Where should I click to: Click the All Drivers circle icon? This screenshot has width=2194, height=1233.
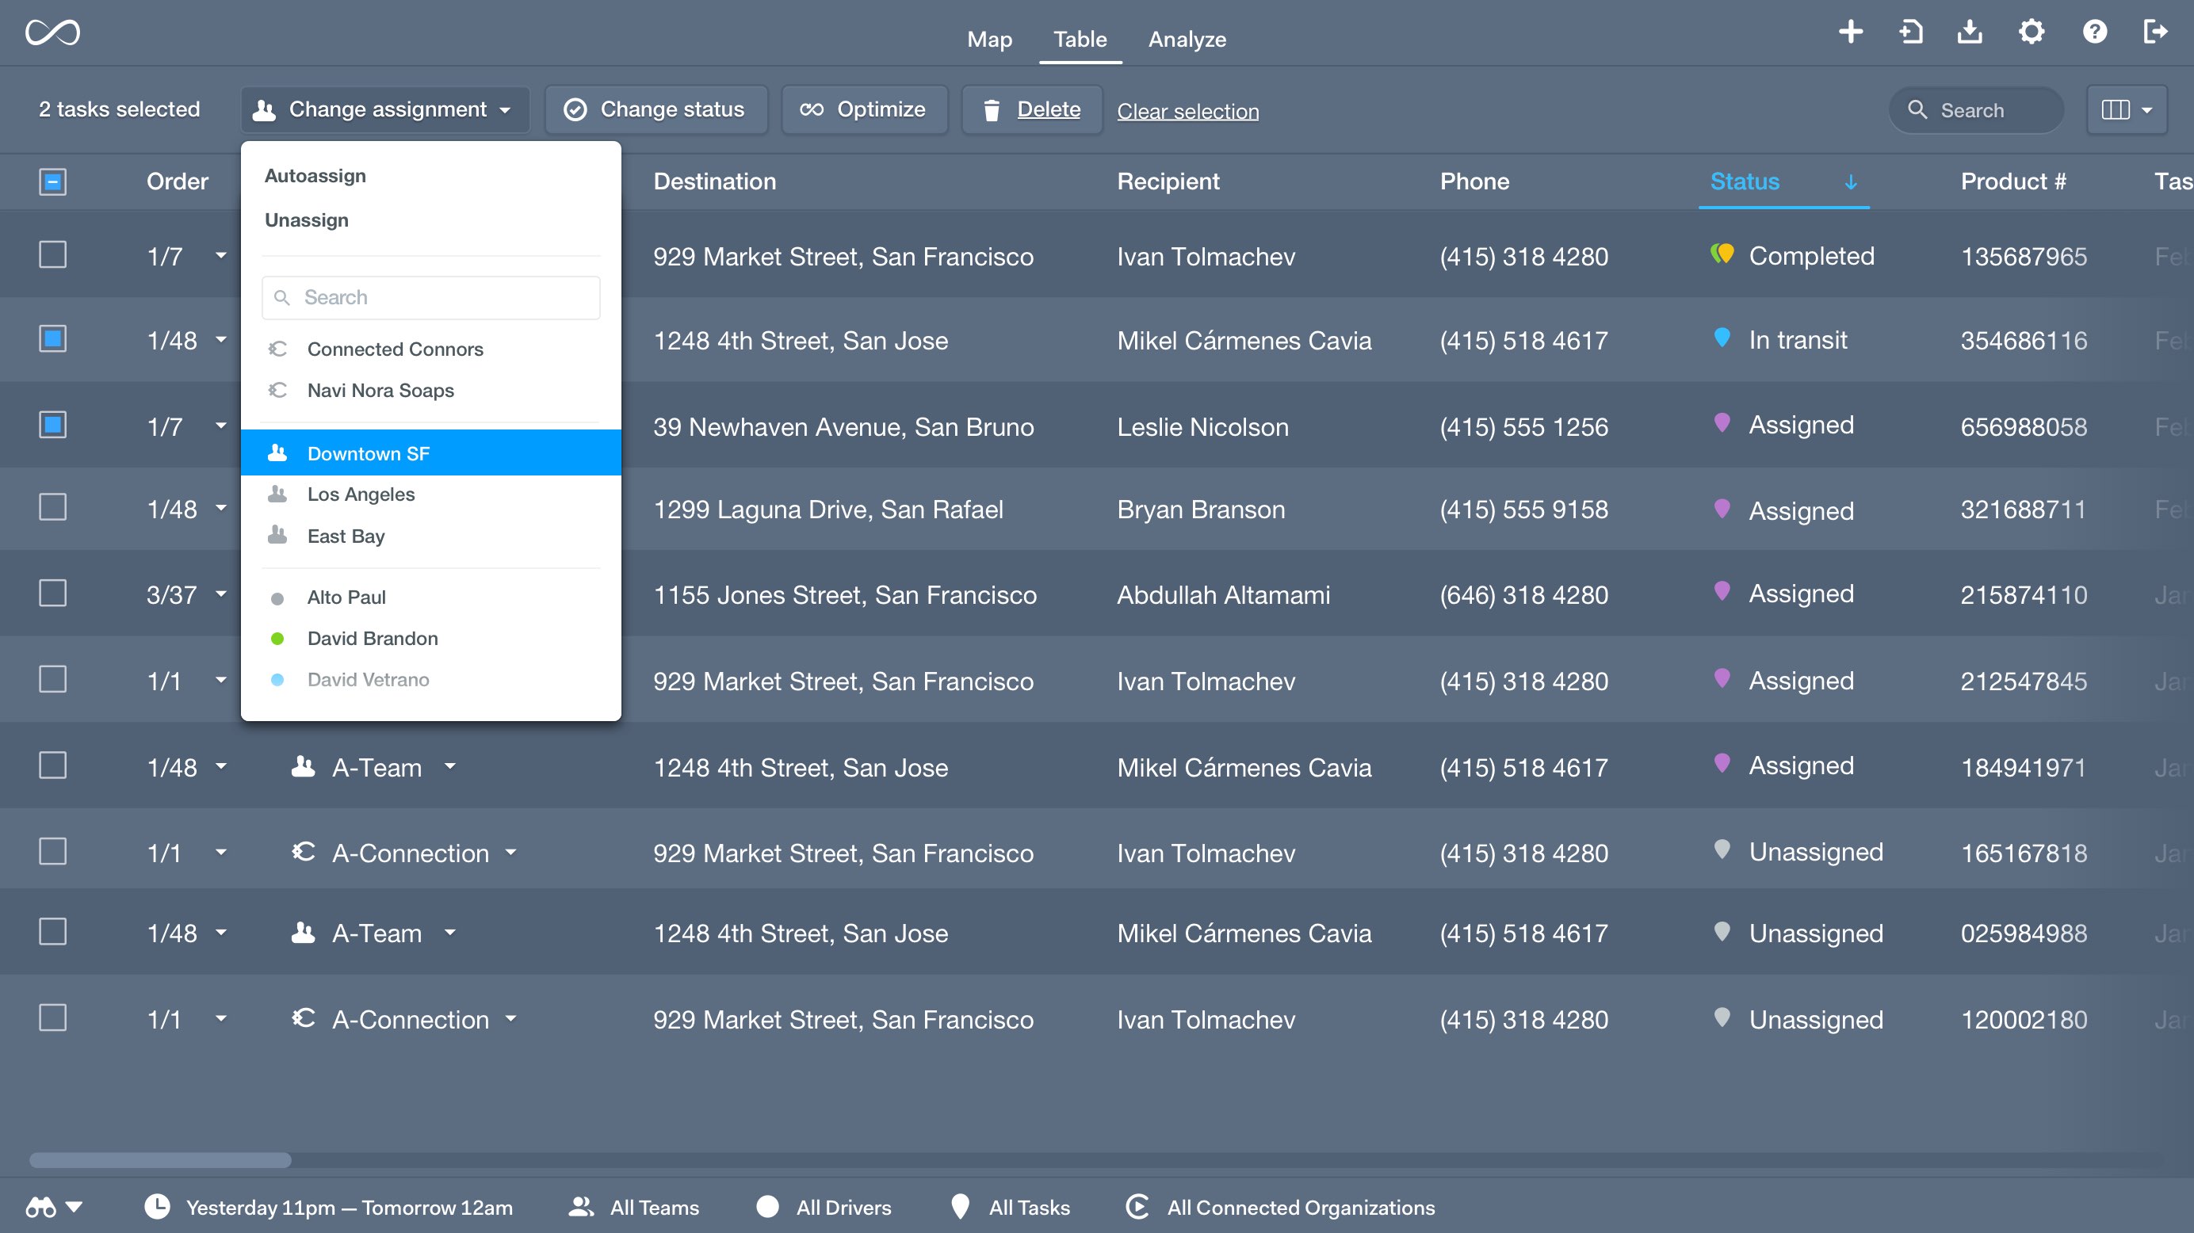767,1206
